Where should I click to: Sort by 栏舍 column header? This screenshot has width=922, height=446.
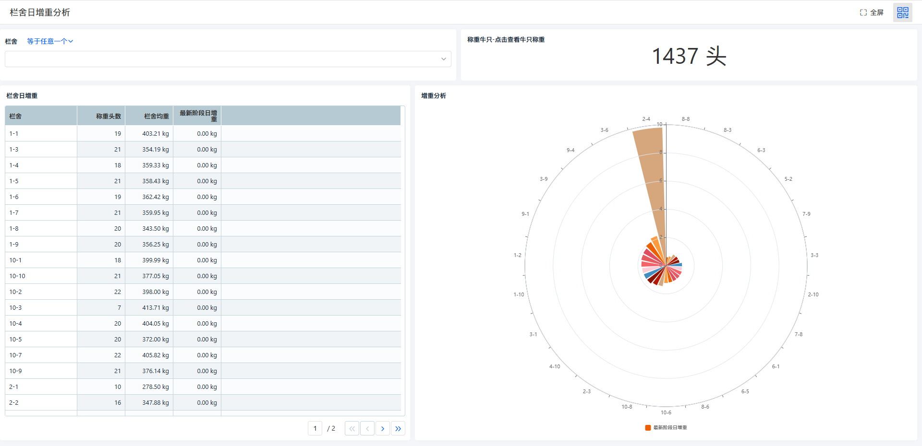click(x=41, y=116)
